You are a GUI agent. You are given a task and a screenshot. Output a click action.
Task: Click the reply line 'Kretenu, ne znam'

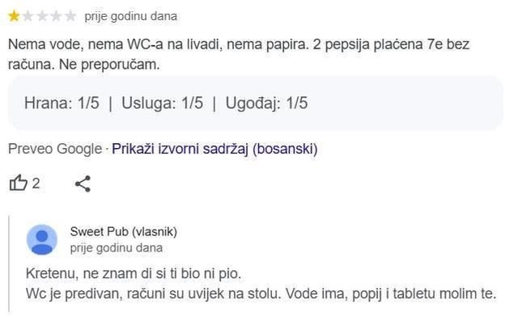[134, 273]
